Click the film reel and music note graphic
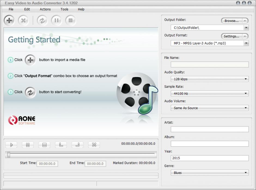Image resolution: width=256 pixels, height=190 pixels. (137, 94)
